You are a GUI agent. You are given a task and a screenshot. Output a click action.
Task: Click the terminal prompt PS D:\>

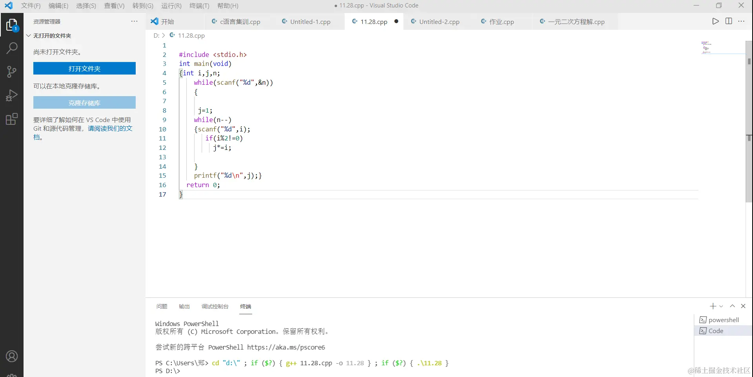coord(167,371)
